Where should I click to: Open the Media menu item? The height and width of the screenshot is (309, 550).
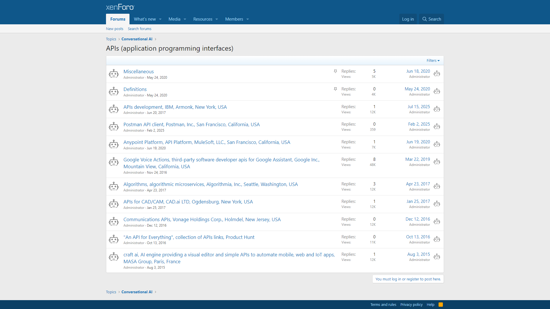pos(174,19)
